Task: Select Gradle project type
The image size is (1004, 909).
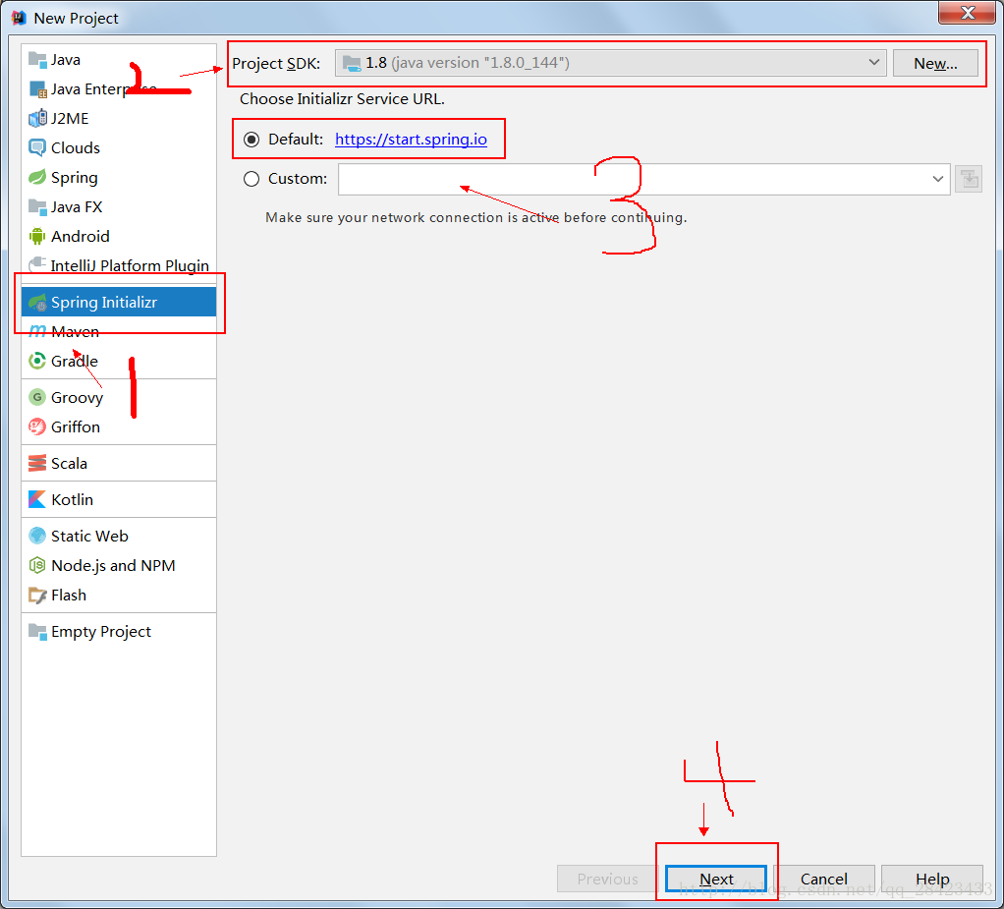Action: (119, 361)
